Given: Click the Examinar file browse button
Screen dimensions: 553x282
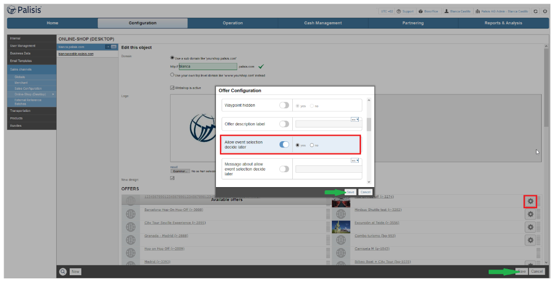Looking at the screenshot, I should click(180, 171).
